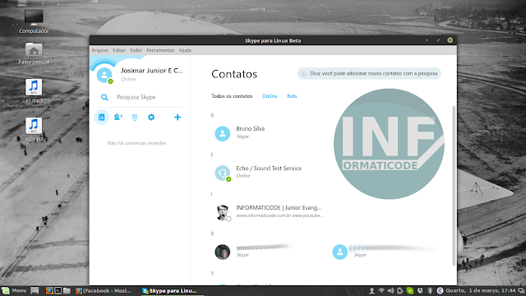Open the add bots icon in sidebar

click(118, 117)
